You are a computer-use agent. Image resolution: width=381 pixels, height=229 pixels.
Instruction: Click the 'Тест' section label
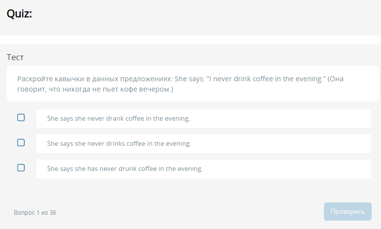point(15,57)
